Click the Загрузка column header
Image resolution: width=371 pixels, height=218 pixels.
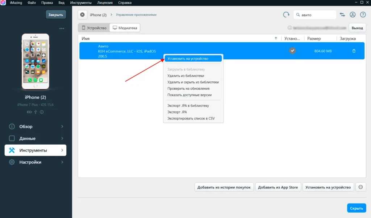(347, 38)
